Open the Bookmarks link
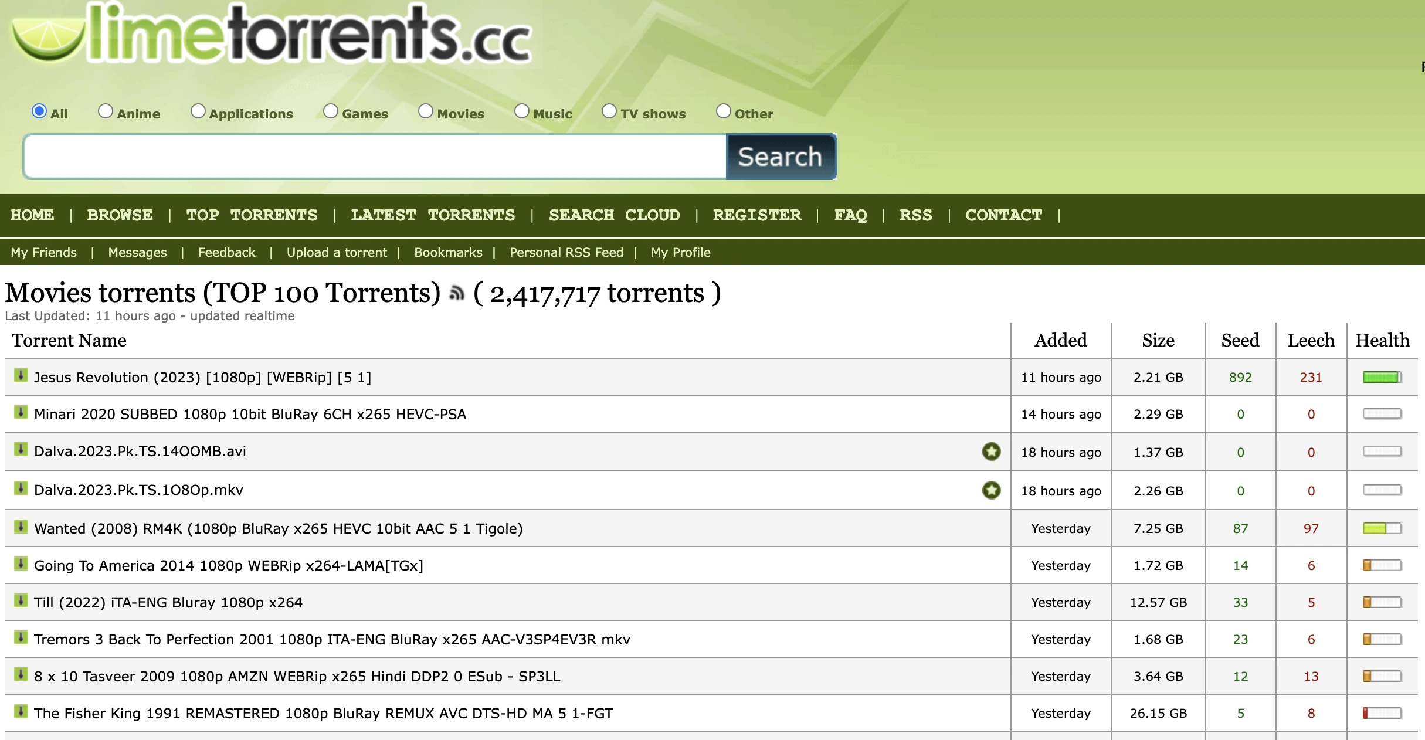 pos(449,253)
